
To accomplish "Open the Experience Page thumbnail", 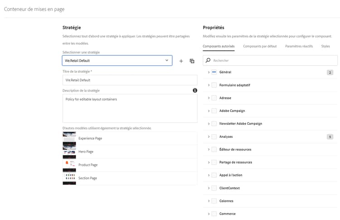I will coord(69,137).
